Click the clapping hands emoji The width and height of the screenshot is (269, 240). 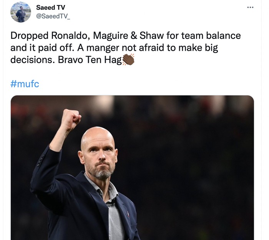point(128,60)
